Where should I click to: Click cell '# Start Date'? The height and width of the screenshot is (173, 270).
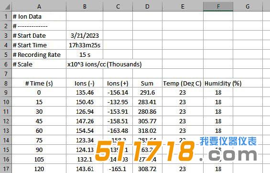click(x=39, y=35)
